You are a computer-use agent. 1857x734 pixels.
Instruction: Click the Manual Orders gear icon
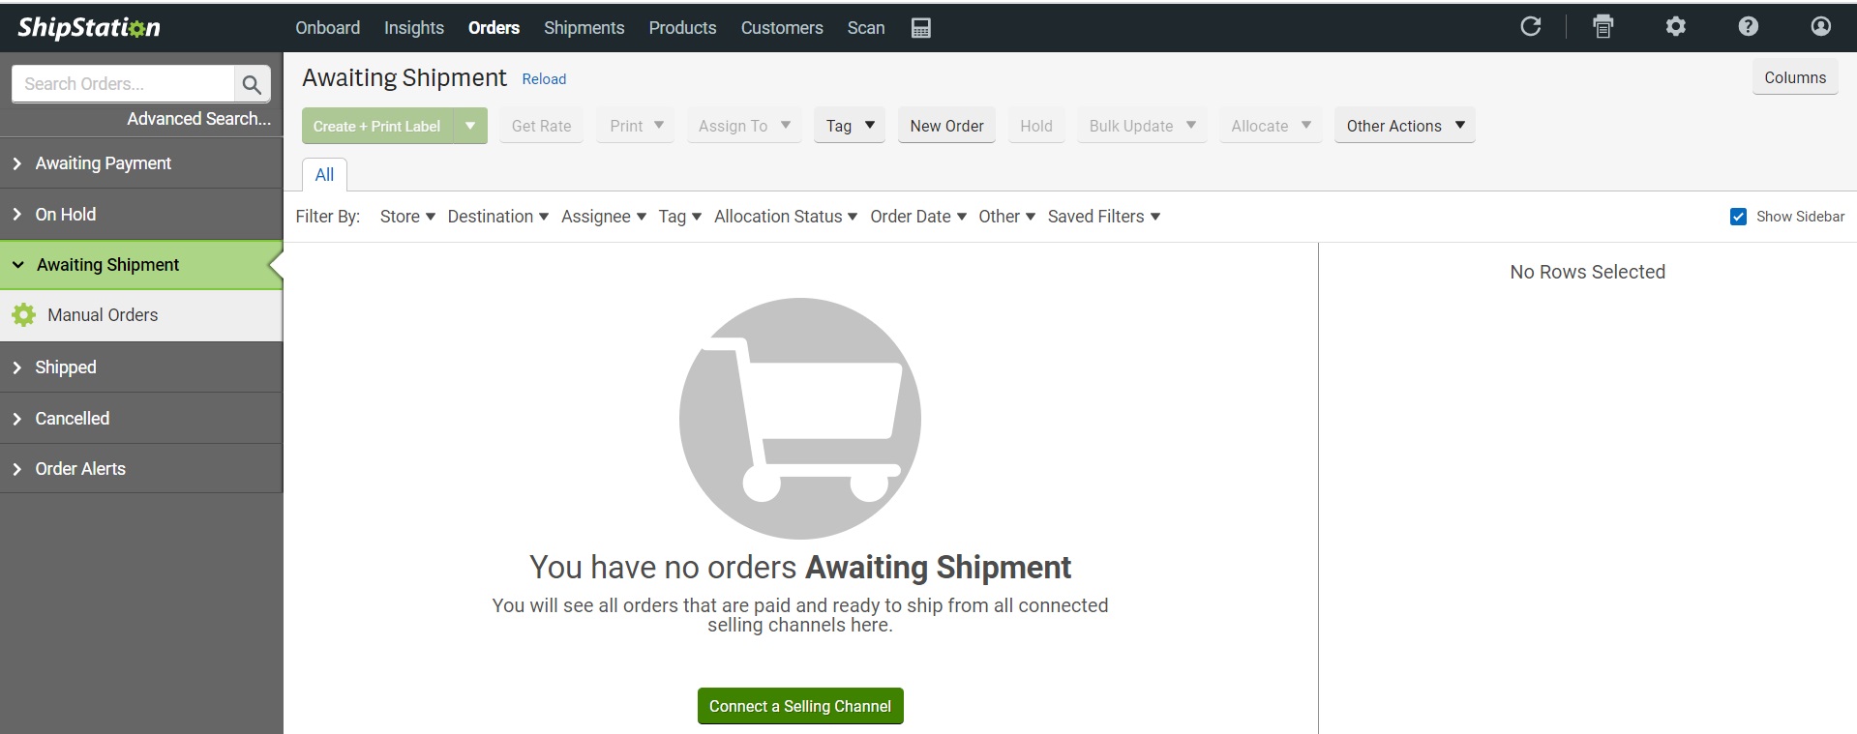click(23, 314)
